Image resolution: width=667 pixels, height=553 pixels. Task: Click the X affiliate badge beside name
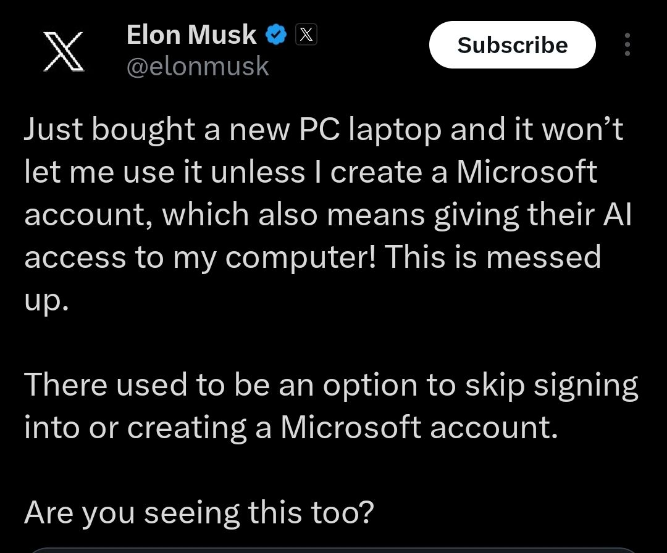pyautogui.click(x=306, y=35)
